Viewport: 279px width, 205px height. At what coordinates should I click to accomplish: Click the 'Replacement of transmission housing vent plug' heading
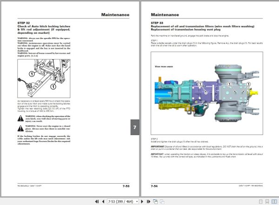click(186, 30)
